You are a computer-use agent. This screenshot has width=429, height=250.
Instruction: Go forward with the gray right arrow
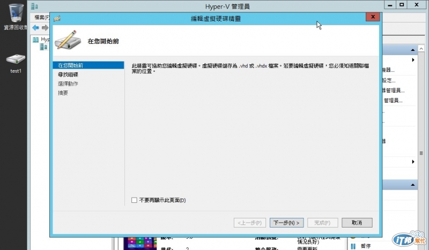pyautogui.click(x=45, y=28)
